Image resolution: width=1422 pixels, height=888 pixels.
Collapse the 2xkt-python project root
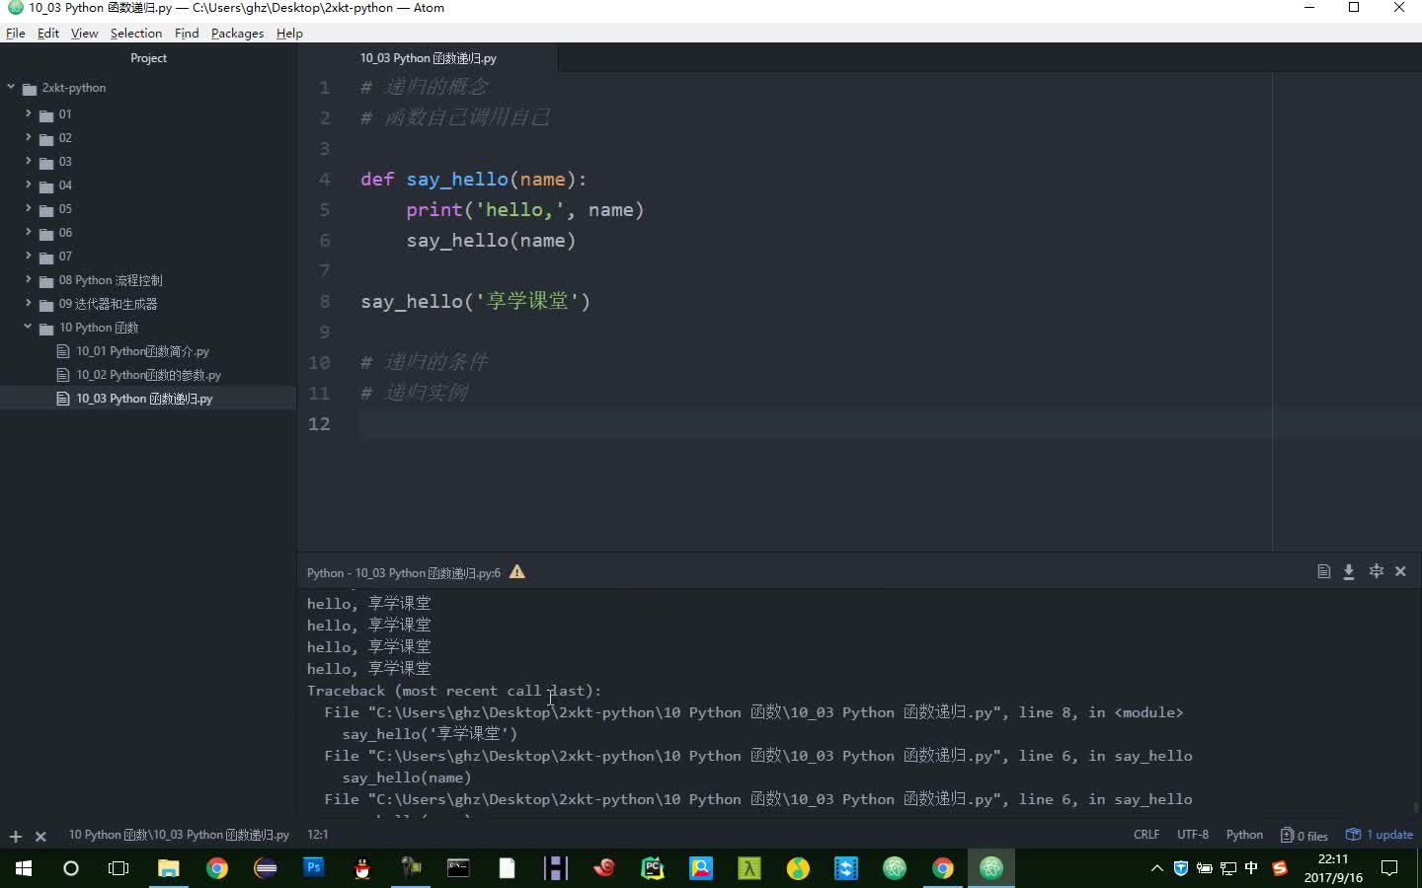10,87
